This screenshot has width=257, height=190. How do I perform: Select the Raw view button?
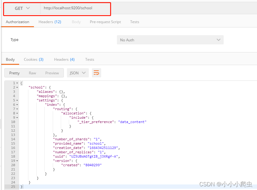pos(32,73)
